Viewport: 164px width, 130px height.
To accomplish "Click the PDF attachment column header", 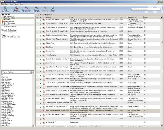I will pos(44,18).
